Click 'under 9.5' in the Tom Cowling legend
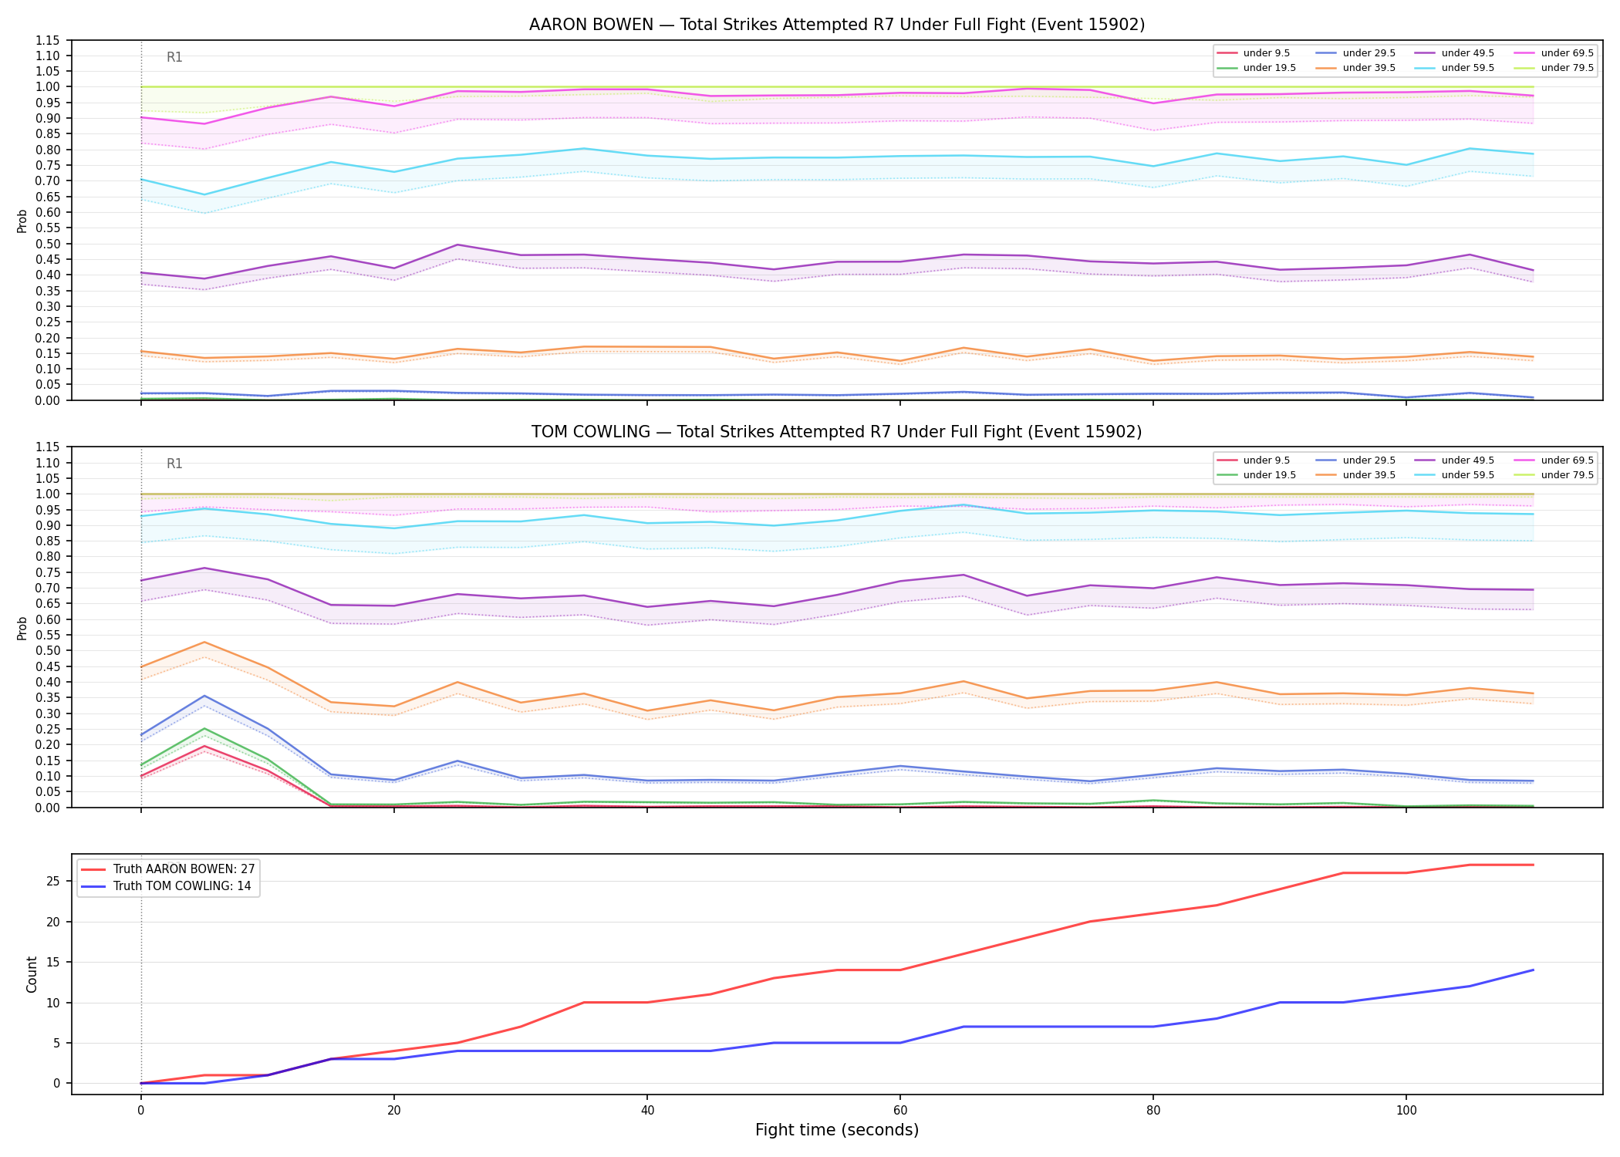The image size is (1620, 1157). 1266,460
